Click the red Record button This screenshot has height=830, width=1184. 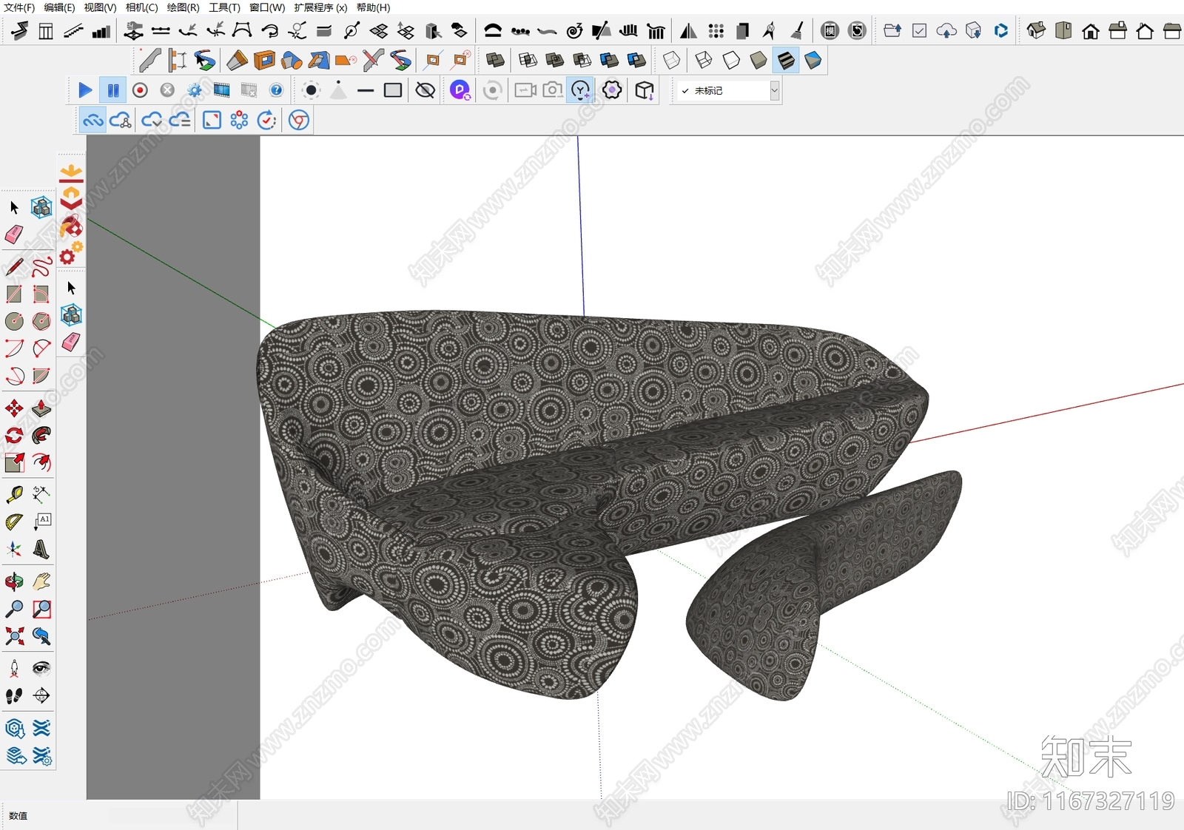pyautogui.click(x=140, y=90)
